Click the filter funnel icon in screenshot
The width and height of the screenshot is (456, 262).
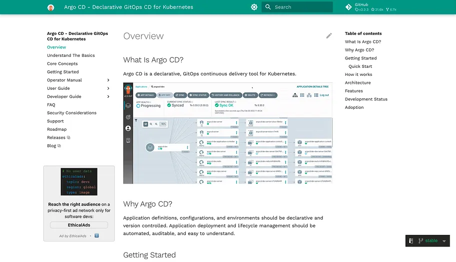[136, 120]
